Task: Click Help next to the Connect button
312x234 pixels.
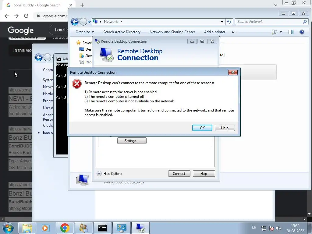Action: click(x=204, y=173)
